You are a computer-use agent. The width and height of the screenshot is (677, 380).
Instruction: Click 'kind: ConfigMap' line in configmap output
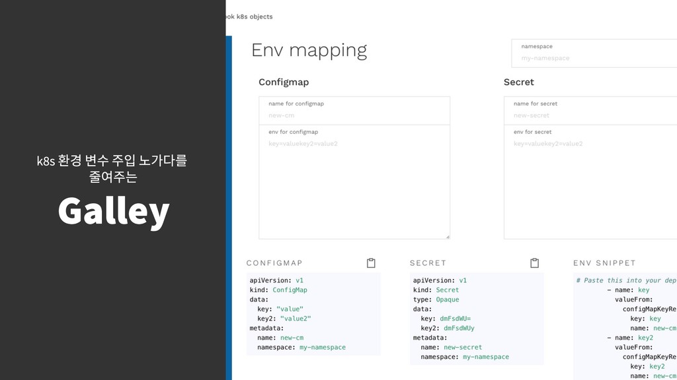(278, 290)
